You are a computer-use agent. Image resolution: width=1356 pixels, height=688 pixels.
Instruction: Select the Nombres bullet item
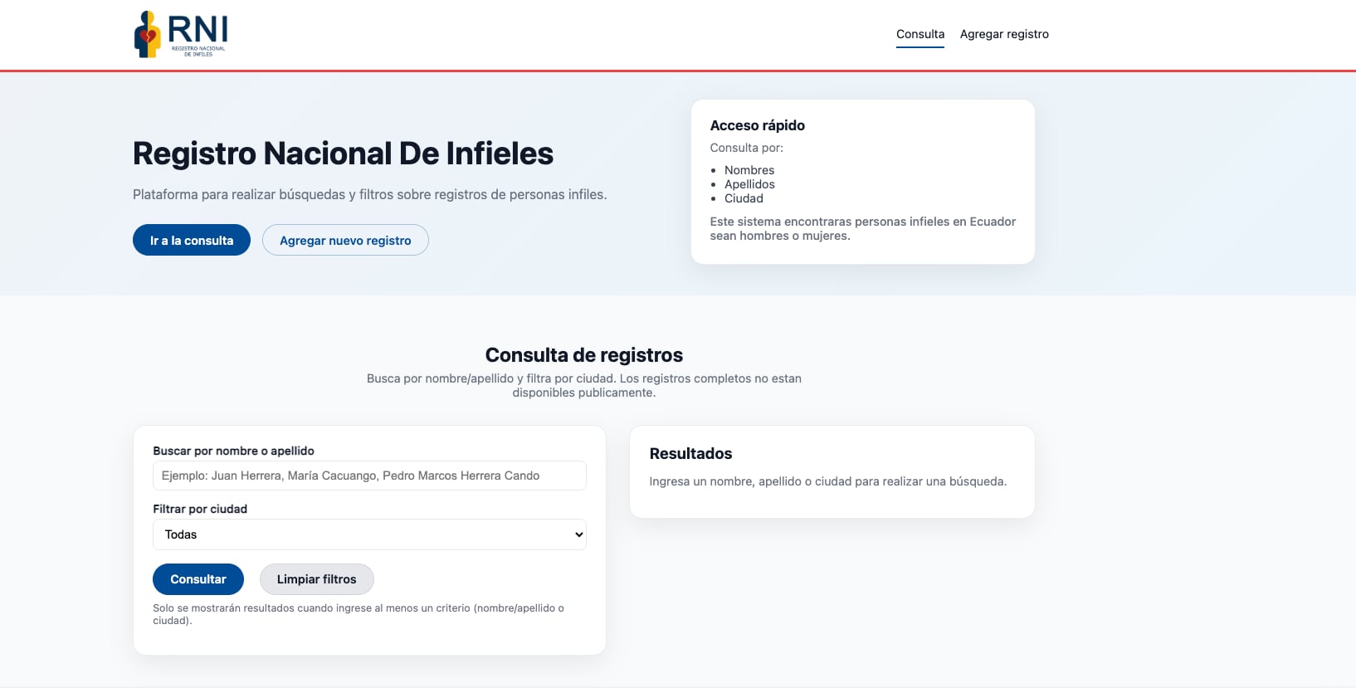tap(749, 170)
